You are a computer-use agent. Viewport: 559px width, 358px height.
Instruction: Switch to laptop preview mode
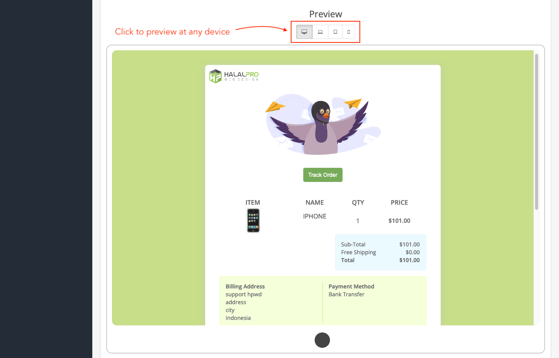pos(320,32)
